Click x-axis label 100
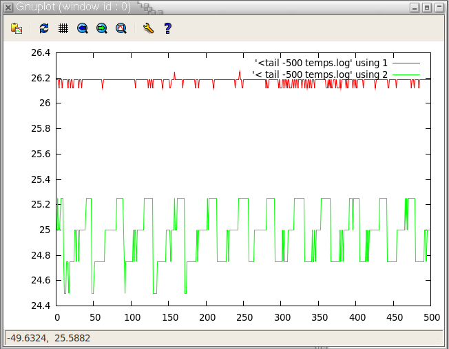Image resolution: width=449 pixels, height=349 pixels. point(132,317)
